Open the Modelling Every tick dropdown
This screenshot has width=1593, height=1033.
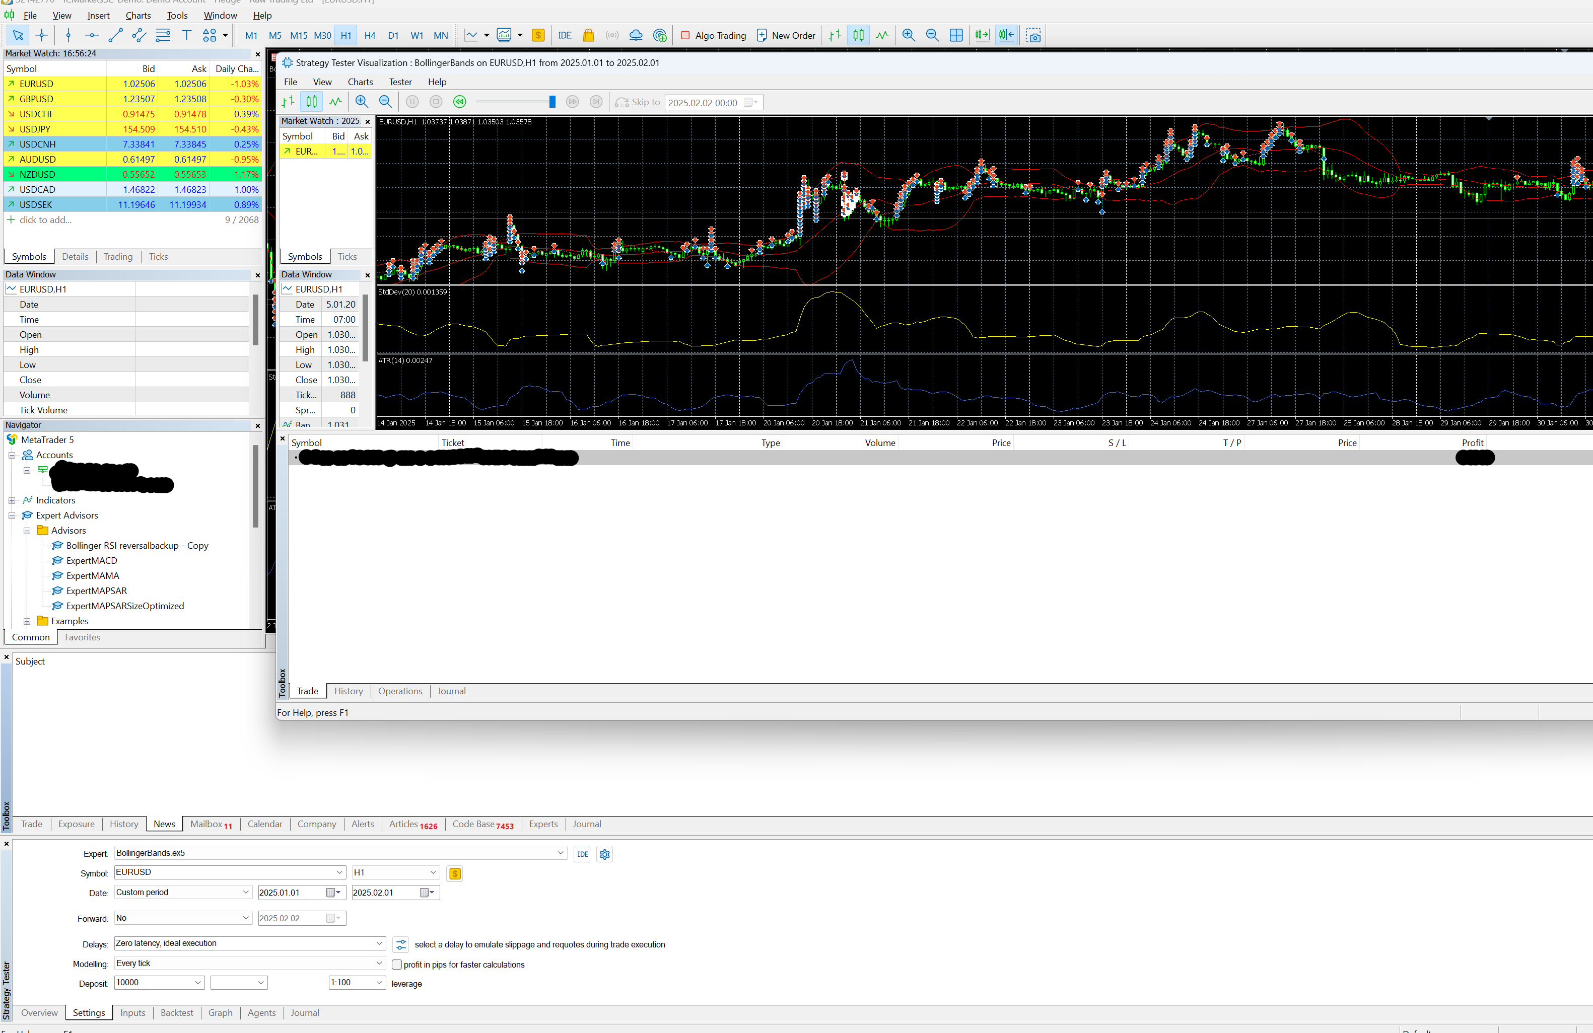[x=250, y=964]
